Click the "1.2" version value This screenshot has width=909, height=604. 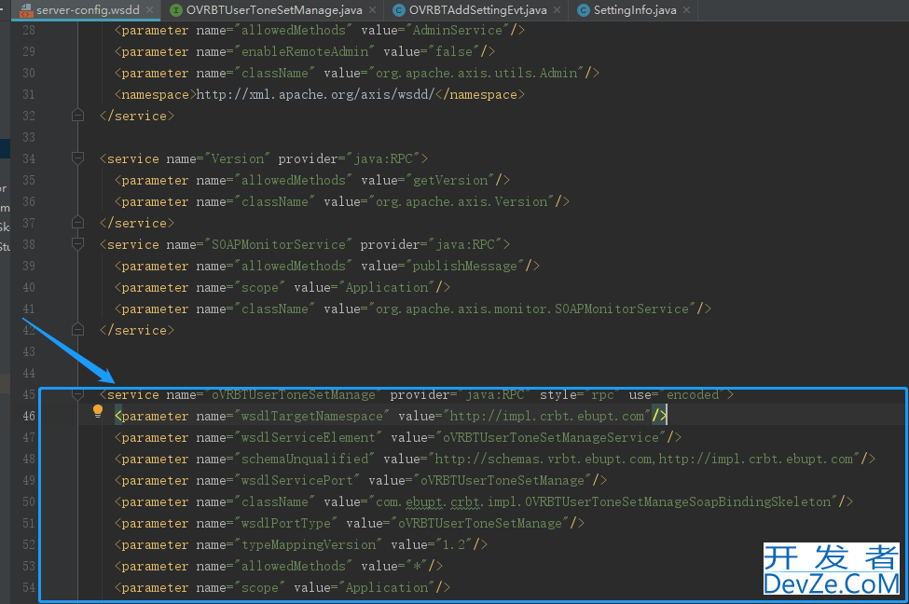454,545
